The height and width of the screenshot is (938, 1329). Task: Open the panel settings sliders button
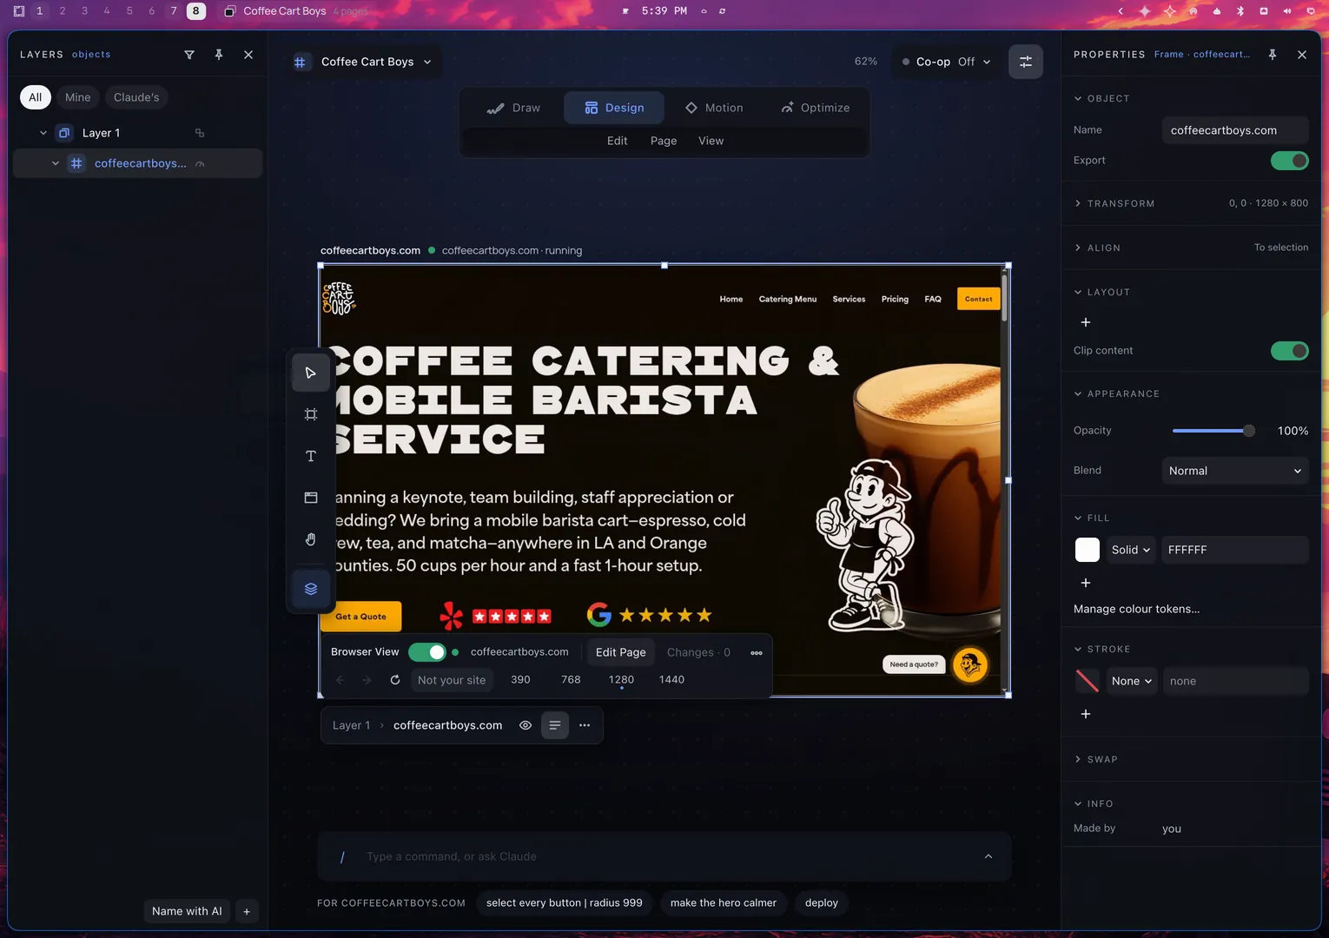[x=1026, y=62]
